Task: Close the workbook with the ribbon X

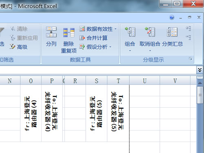Action: [x=199, y=17]
